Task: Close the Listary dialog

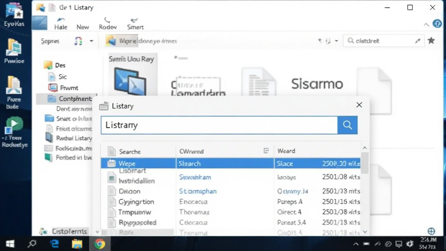Action: point(359,105)
